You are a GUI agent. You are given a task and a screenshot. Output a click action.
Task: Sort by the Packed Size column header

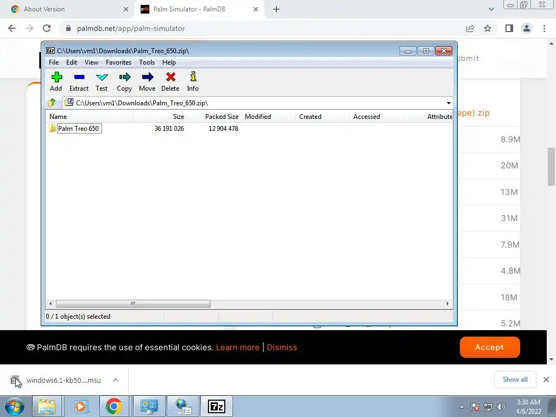click(x=214, y=117)
